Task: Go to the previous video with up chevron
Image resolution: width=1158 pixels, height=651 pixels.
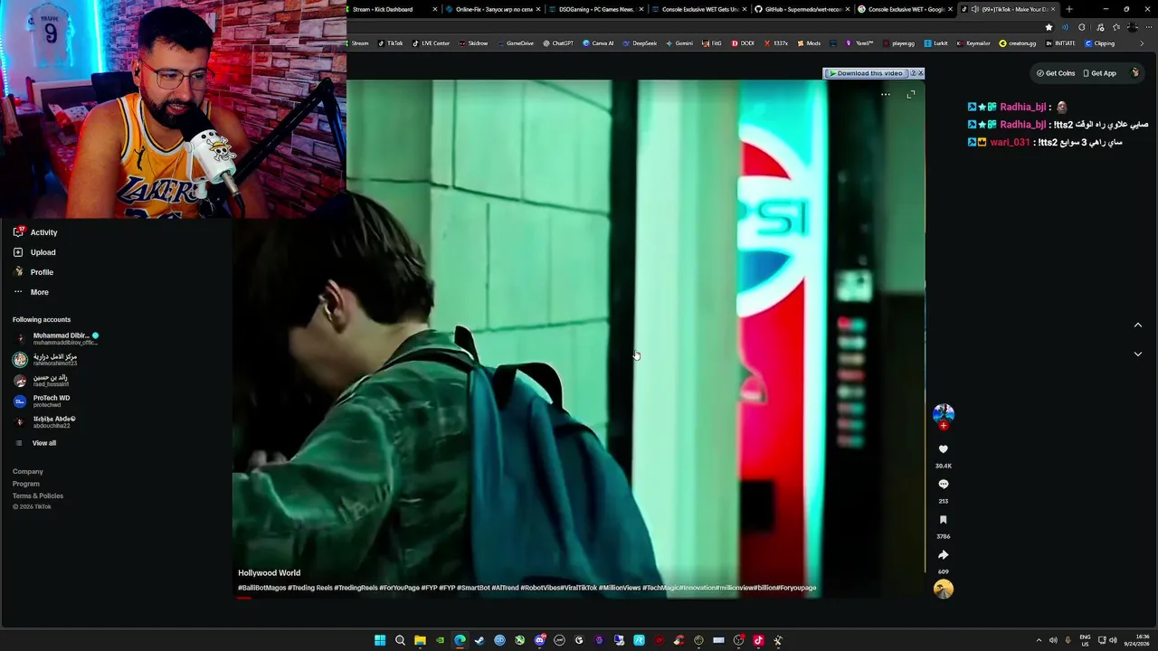Action: click(x=1138, y=325)
